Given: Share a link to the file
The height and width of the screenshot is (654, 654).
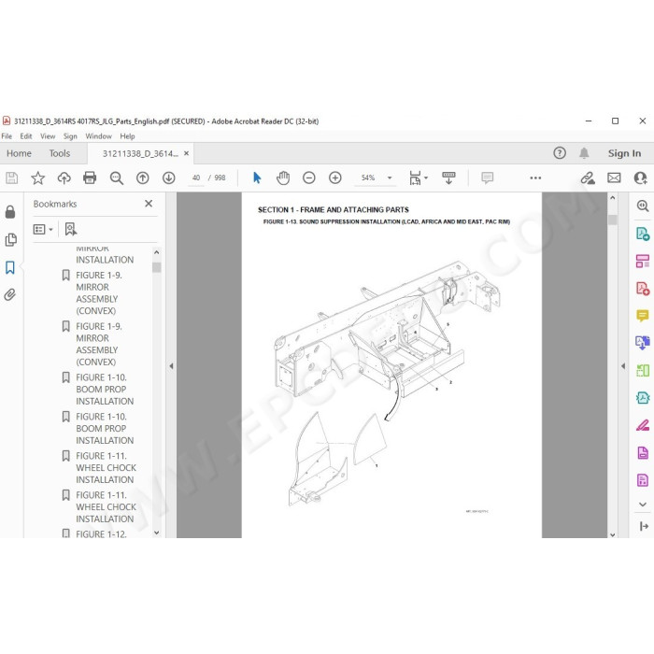Looking at the screenshot, I should click(x=588, y=178).
